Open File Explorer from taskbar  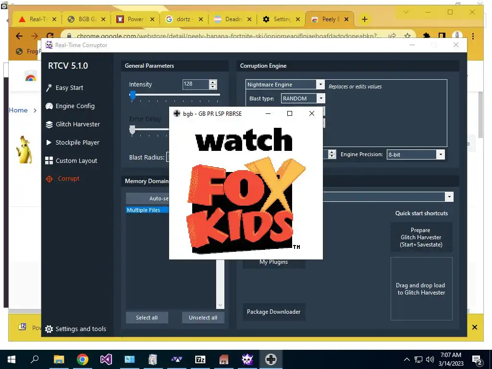tap(59, 359)
